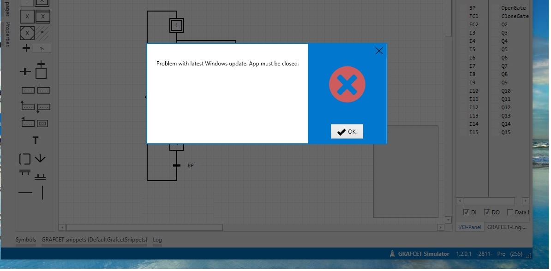Select the enclosing step symbol with cut corners

pyautogui.click(x=27, y=33)
